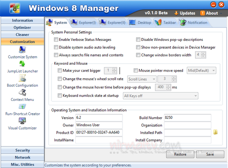Minimize the window with orange minus button
The width and height of the screenshot is (228, 168).
tap(213, 5)
